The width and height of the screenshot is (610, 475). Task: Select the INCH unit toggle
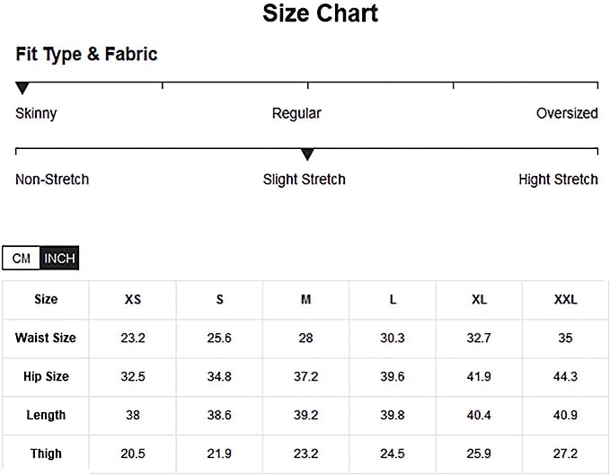(x=60, y=259)
